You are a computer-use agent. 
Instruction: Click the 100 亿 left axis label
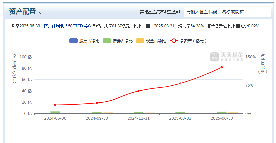26,57
